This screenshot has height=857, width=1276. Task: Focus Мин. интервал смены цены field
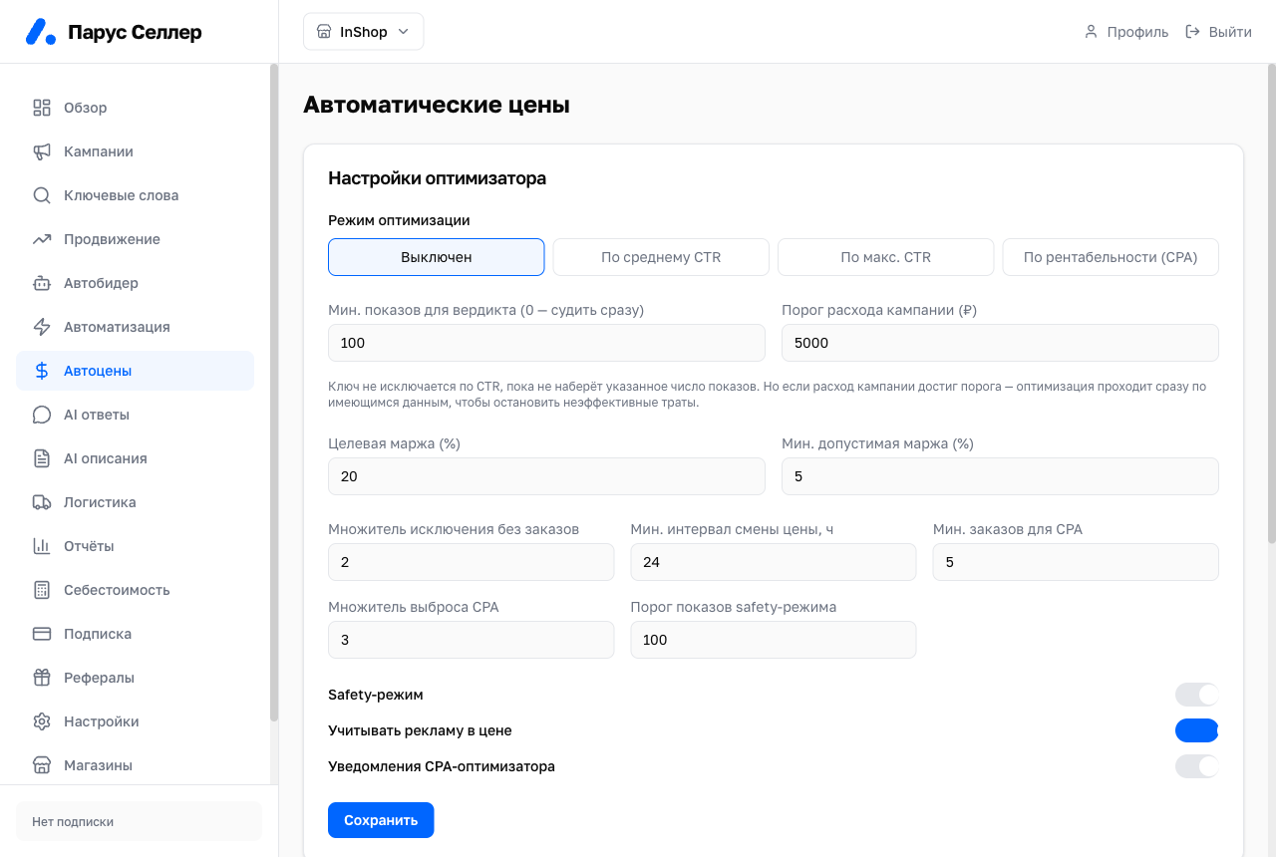click(774, 562)
